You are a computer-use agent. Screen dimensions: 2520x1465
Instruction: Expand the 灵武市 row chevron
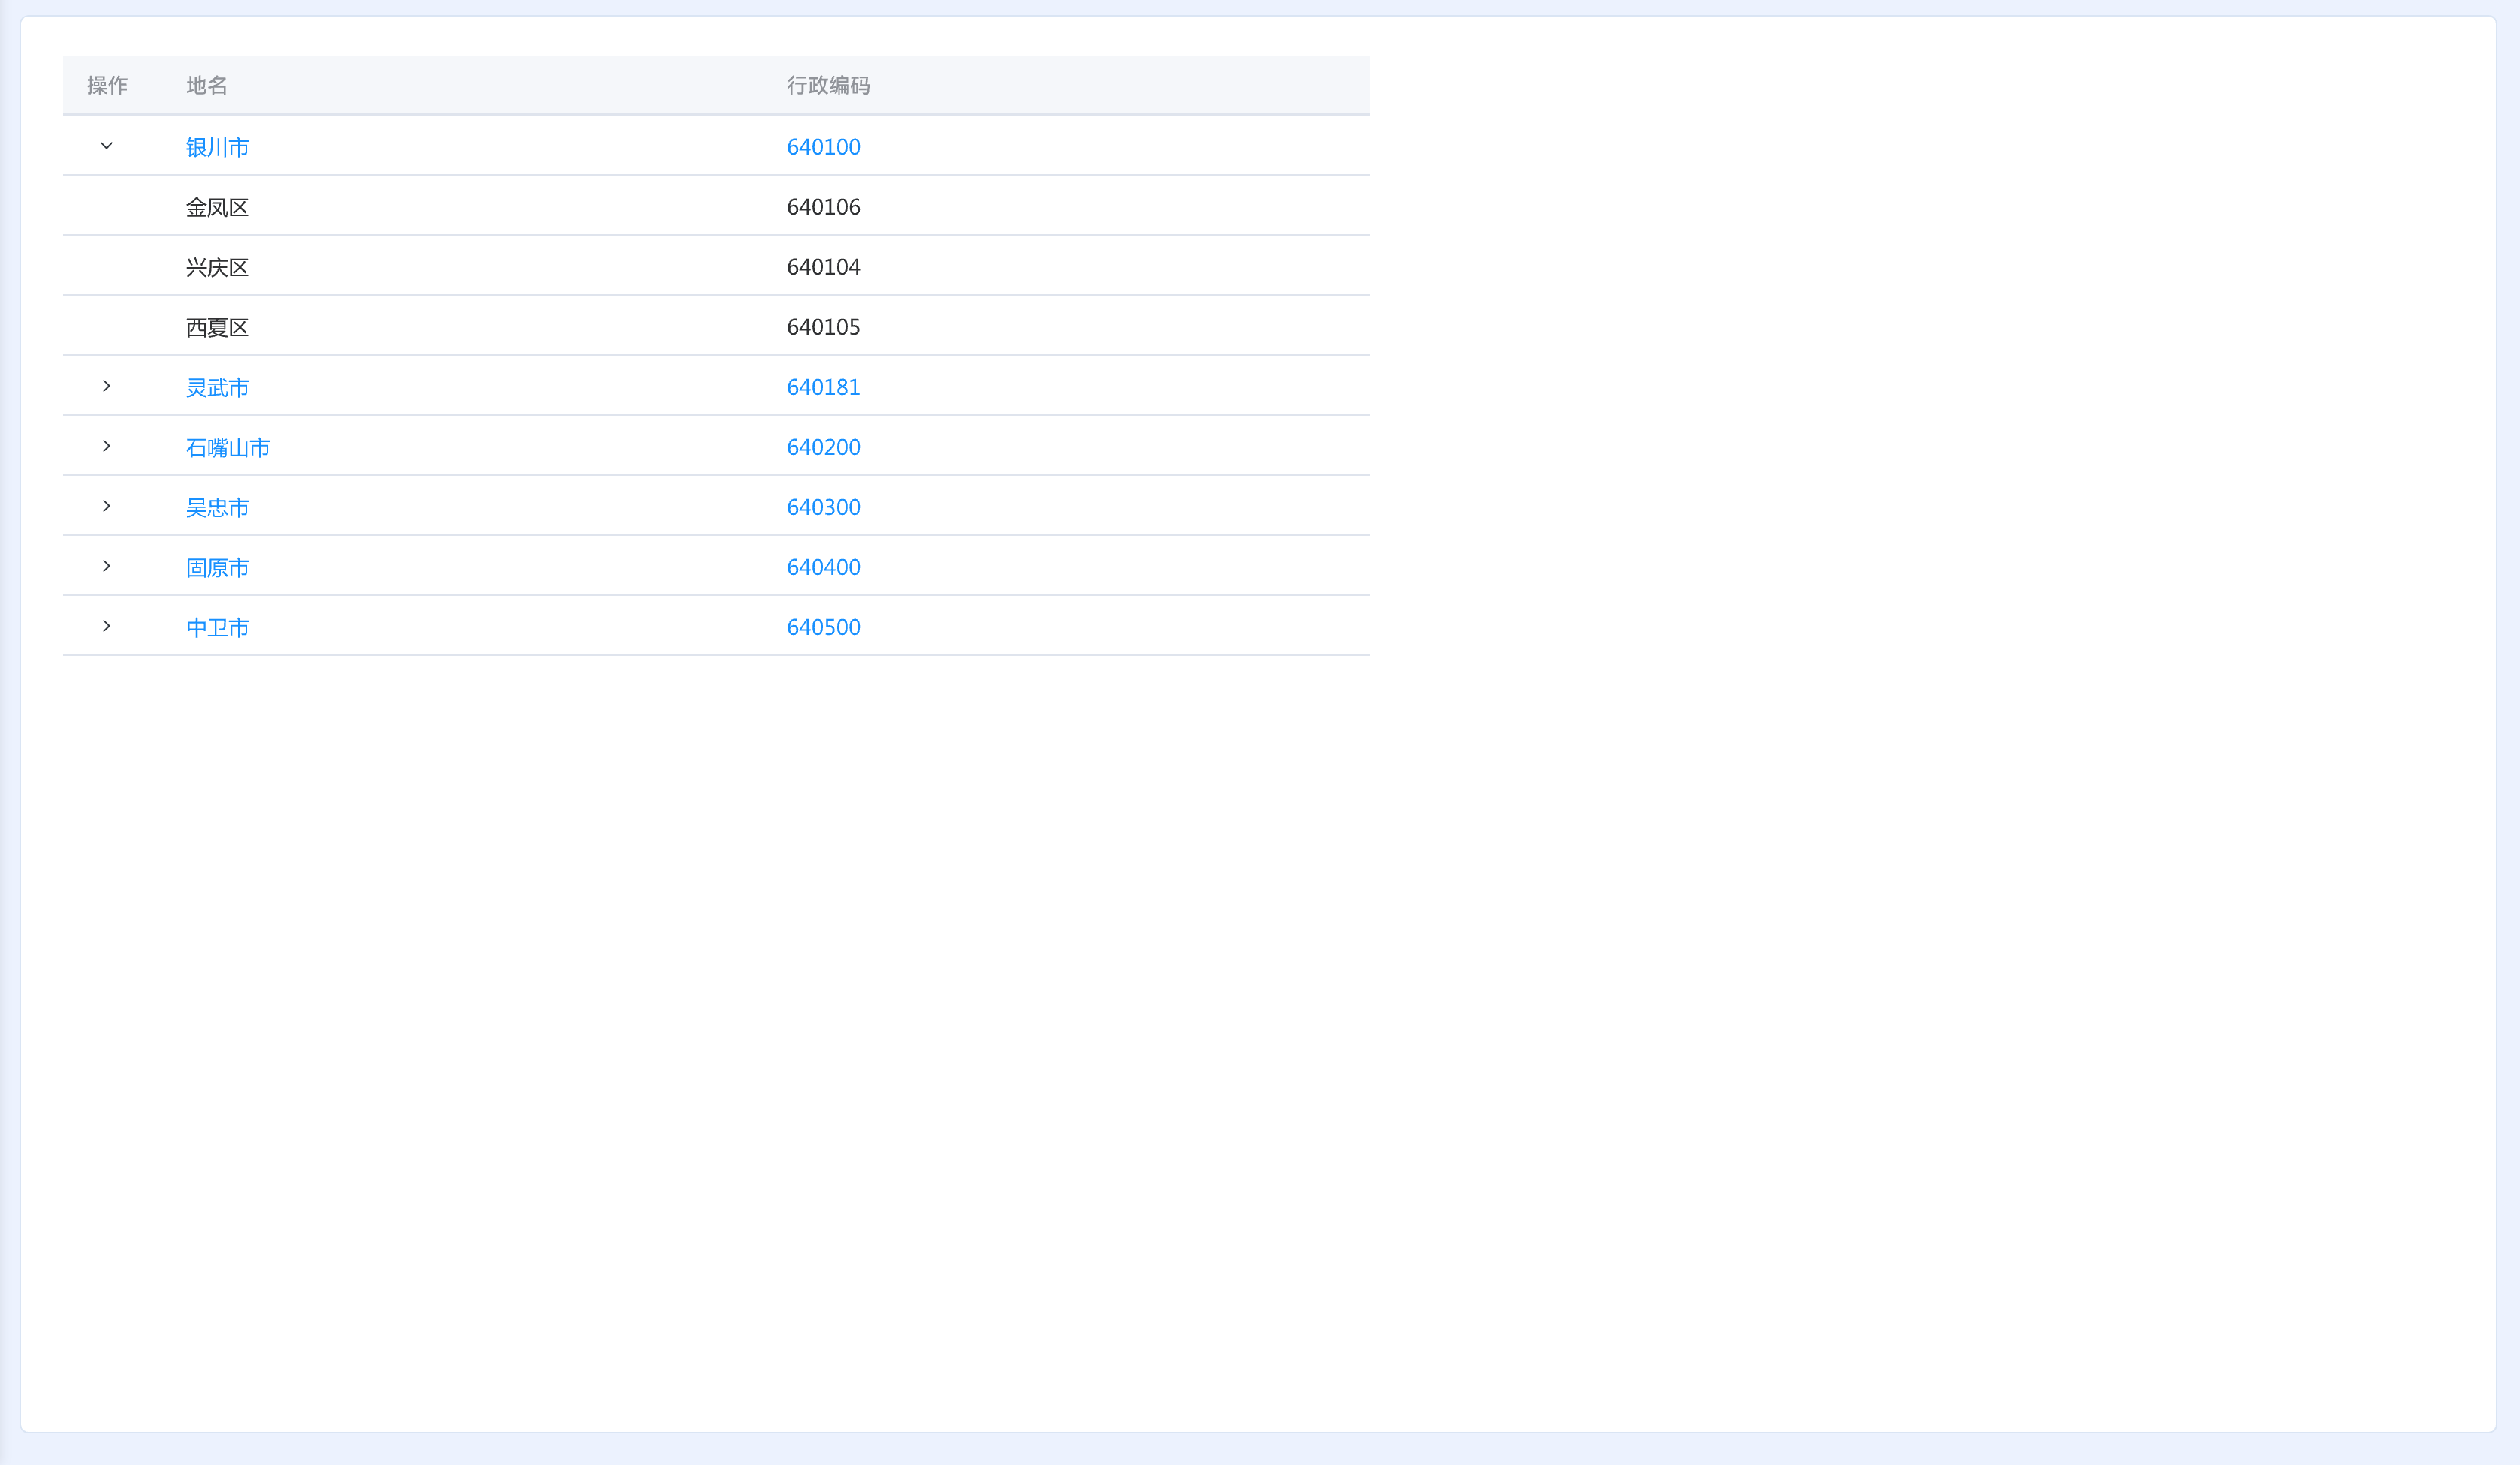[x=106, y=386]
